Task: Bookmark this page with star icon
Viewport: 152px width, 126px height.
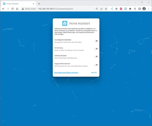Action: click(x=106, y=9)
